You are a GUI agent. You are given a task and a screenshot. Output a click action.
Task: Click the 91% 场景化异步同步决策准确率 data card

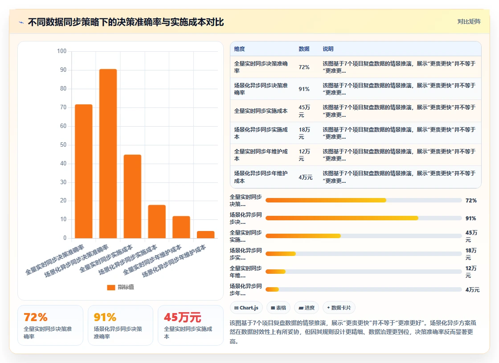point(120,325)
